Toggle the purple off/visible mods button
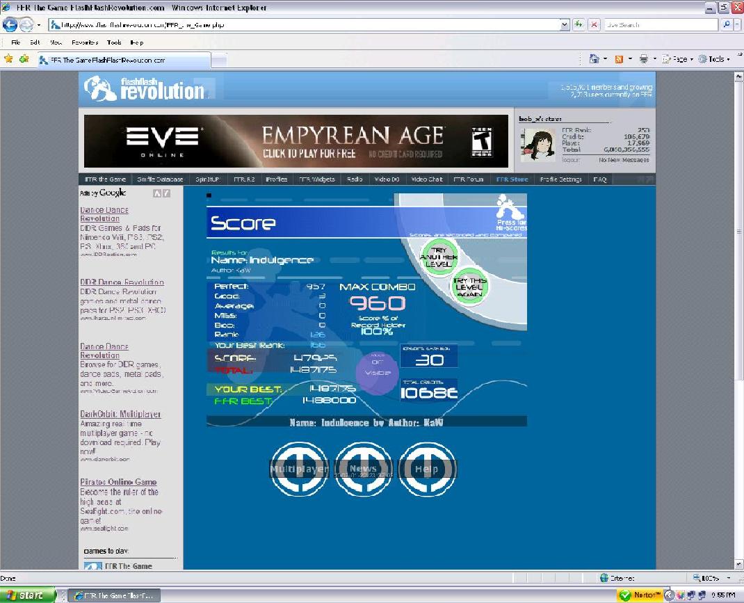Screen dimensions: 744x603 (x=378, y=372)
